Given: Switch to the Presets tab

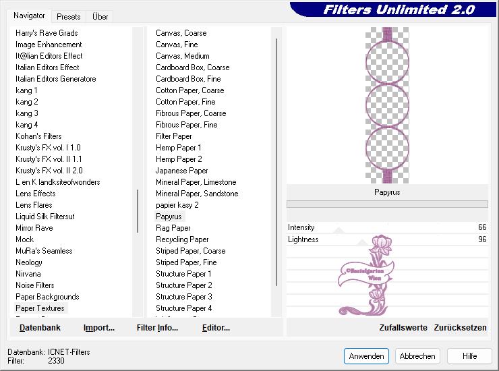Looking at the screenshot, I should coord(69,16).
